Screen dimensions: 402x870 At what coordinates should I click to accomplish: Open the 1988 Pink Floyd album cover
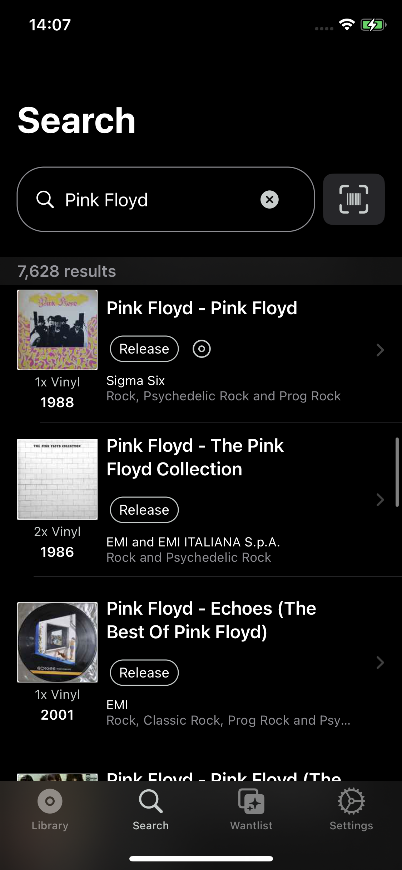tap(58, 330)
